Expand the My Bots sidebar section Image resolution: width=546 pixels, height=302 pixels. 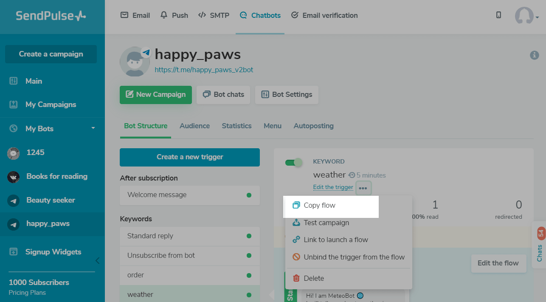[x=52, y=129]
